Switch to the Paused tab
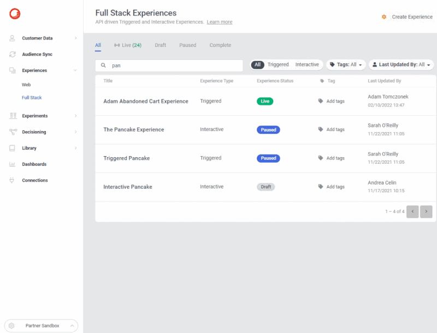437x333 pixels. click(x=187, y=45)
